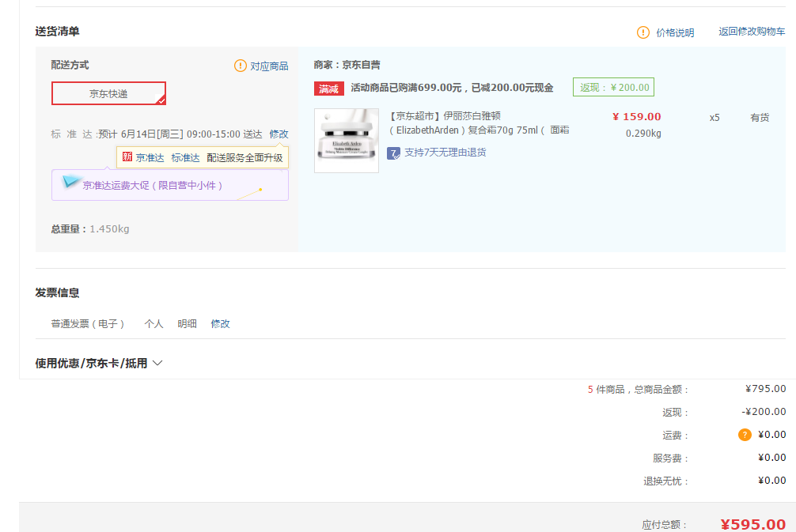Click Elizabeth Arden product thumbnail
796x532 pixels.
347,141
